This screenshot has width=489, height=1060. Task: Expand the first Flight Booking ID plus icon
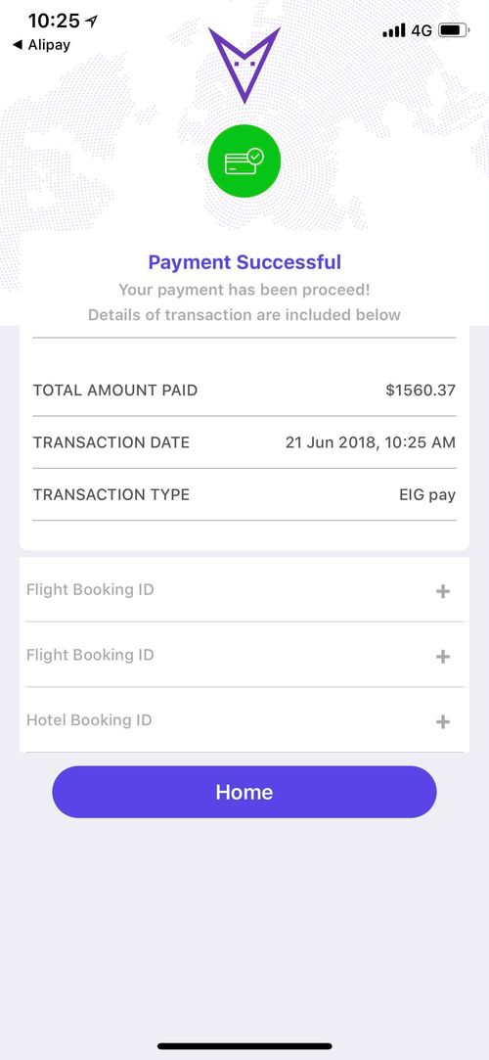point(442,591)
